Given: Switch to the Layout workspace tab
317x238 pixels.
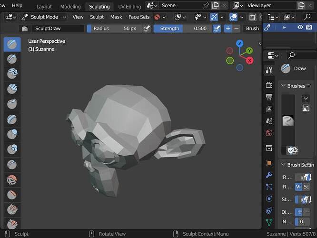Looking at the screenshot, I should (x=44, y=7).
